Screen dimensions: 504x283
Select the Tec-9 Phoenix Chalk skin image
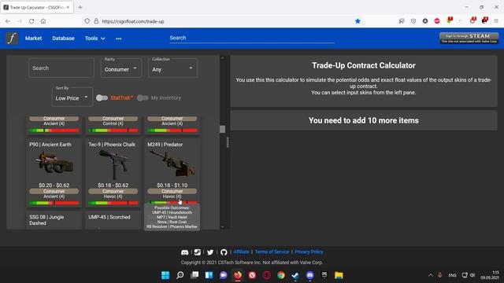click(113, 164)
